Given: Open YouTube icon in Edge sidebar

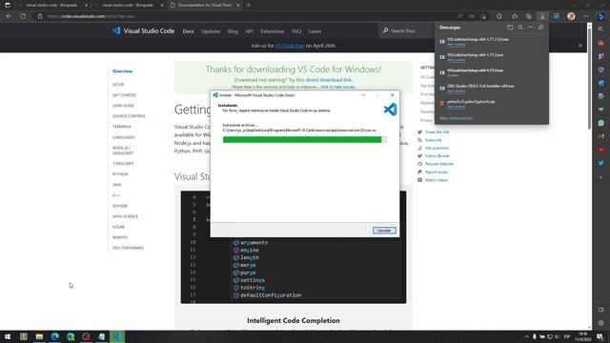Looking at the screenshot, I should [x=601, y=150].
